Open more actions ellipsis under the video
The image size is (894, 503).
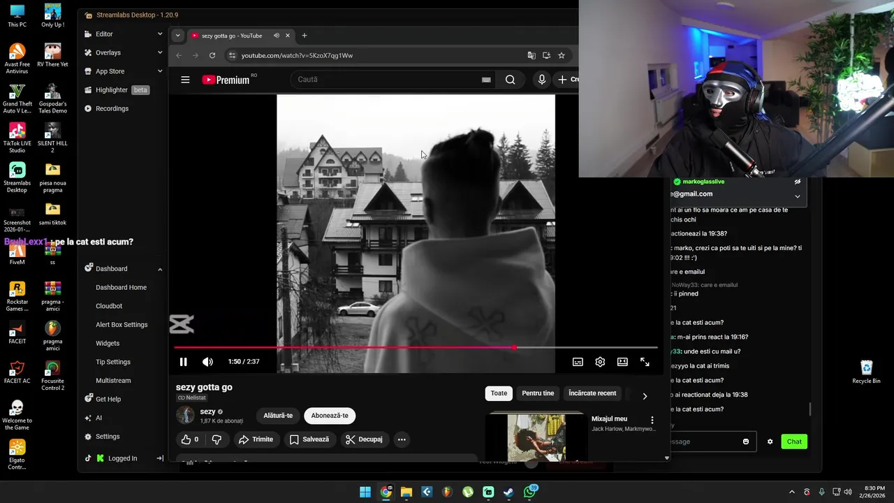coord(402,439)
